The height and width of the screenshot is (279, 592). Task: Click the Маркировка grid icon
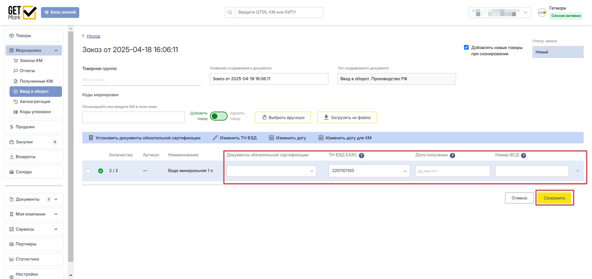12,50
